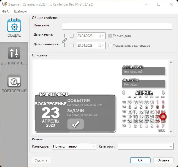Click the Отмена button

(x=163, y=160)
